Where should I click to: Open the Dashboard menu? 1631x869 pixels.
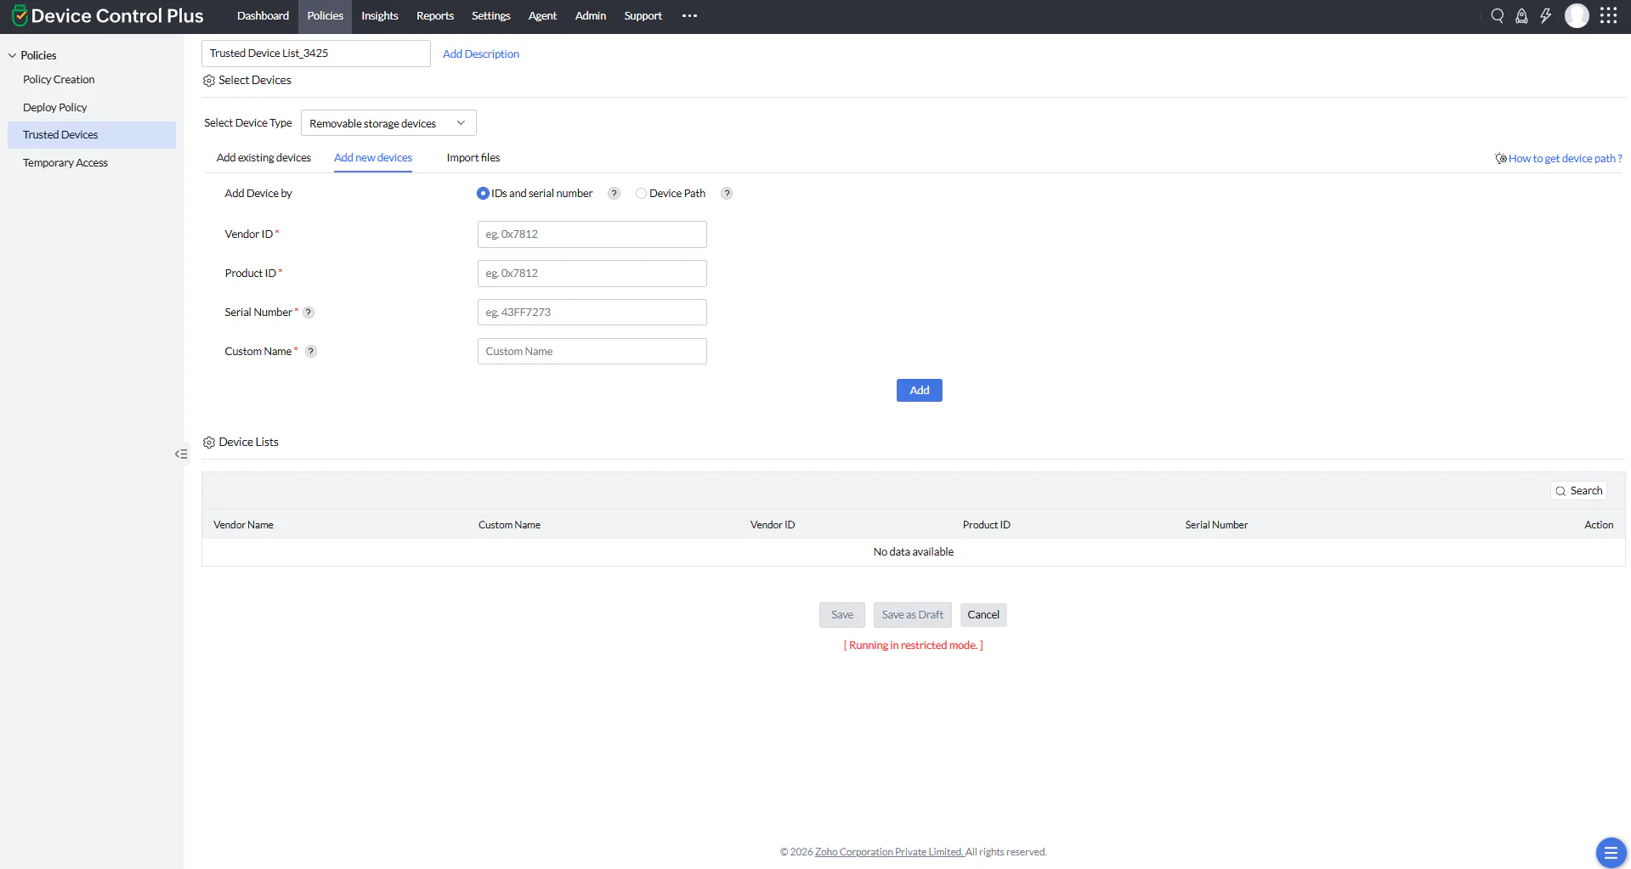(x=263, y=16)
